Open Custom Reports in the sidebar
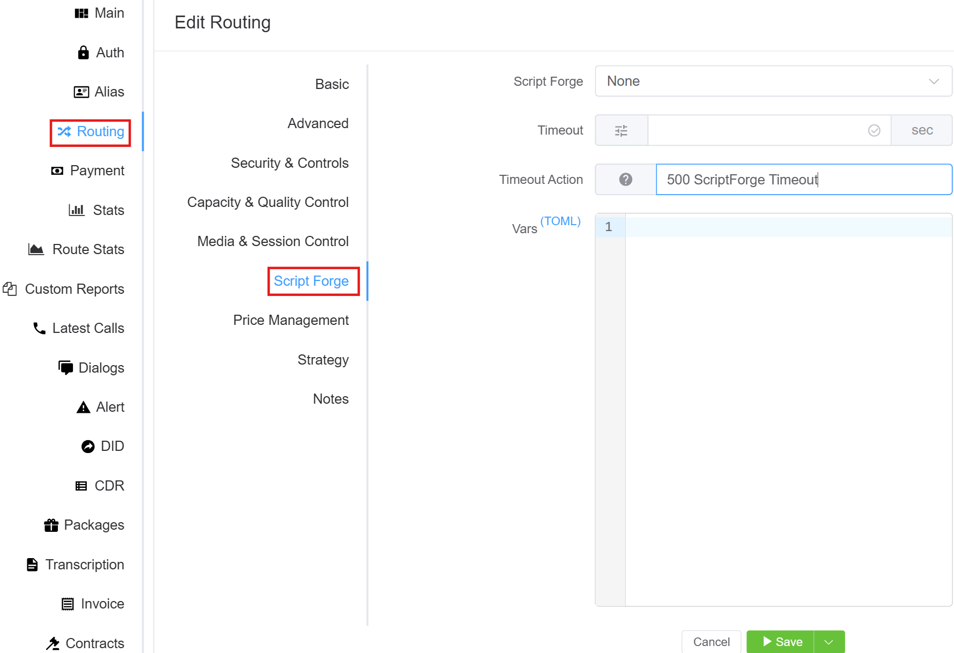The width and height of the screenshot is (954, 653). tap(74, 289)
